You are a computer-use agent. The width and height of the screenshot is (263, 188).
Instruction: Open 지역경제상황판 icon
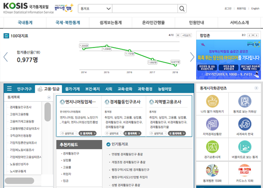click(212, 124)
